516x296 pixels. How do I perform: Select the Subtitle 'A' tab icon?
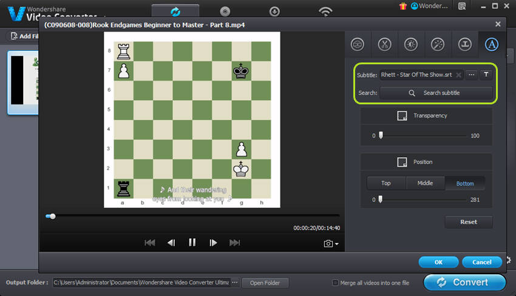[x=491, y=44]
